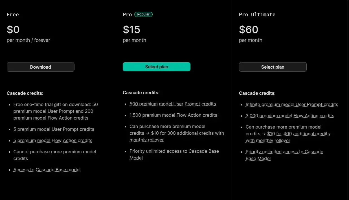Select the Pro plan teal button
This screenshot has height=200, width=349.
click(156, 67)
